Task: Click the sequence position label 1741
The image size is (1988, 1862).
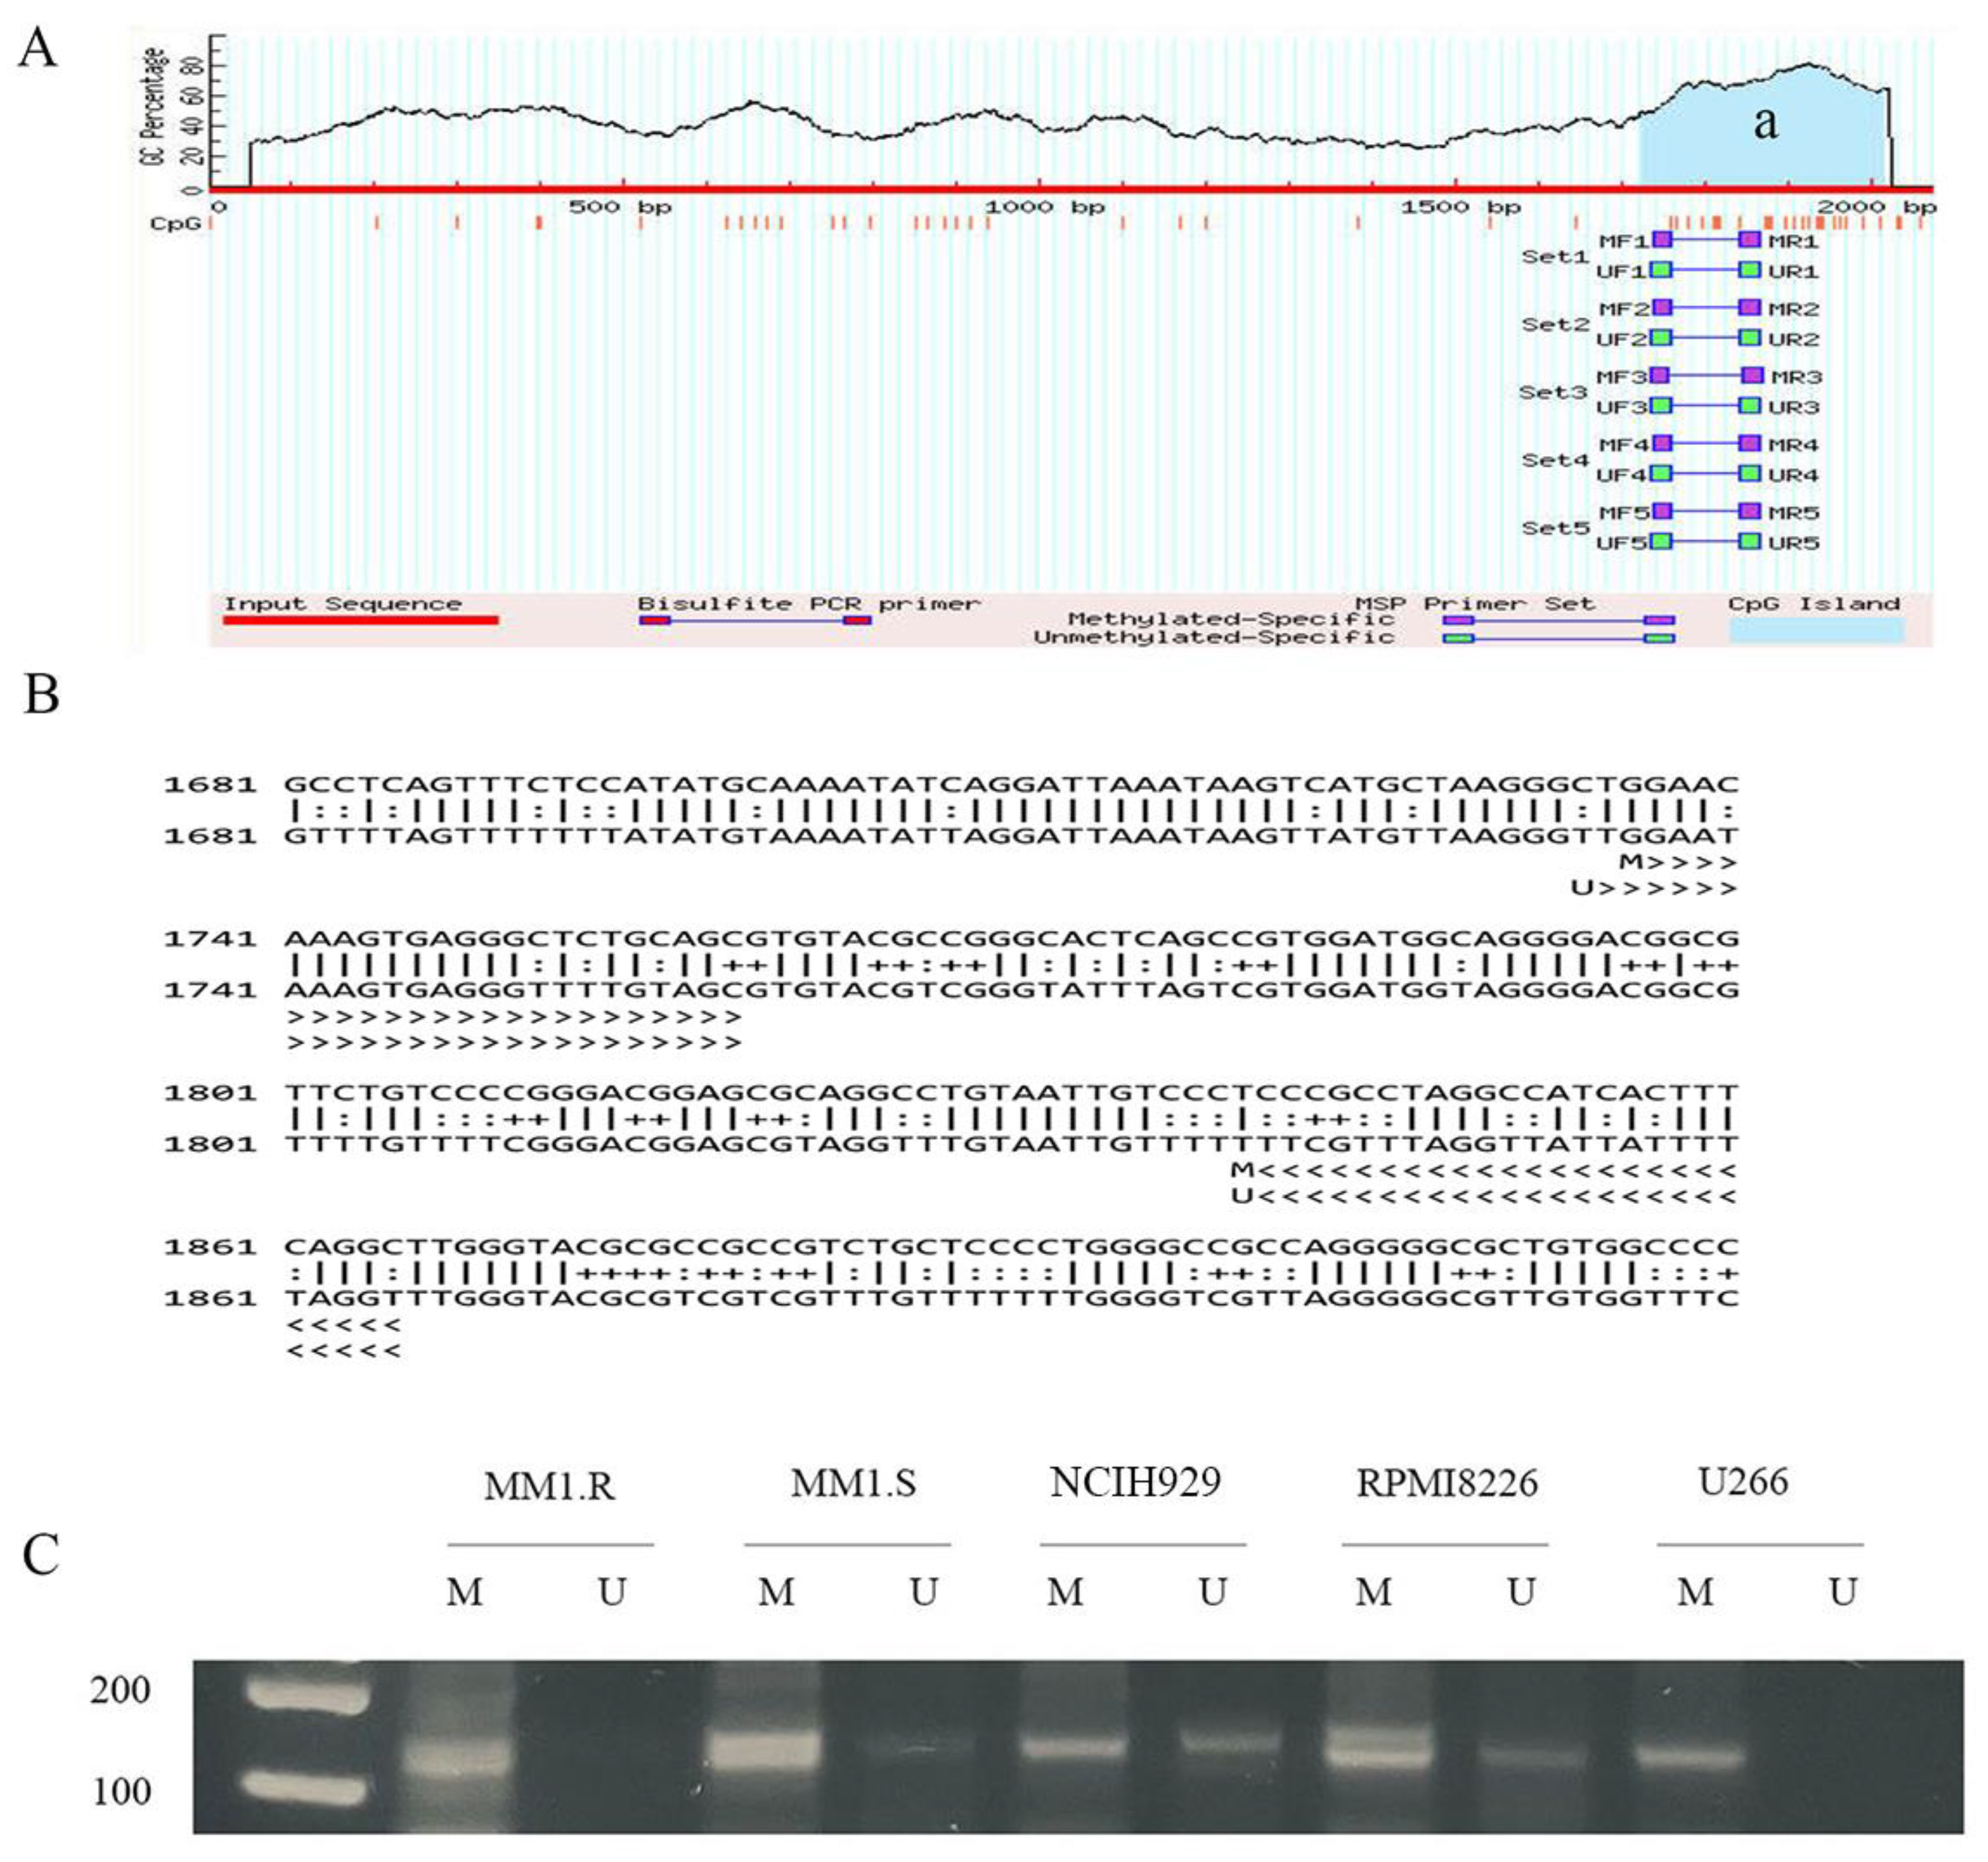Action: (210, 938)
